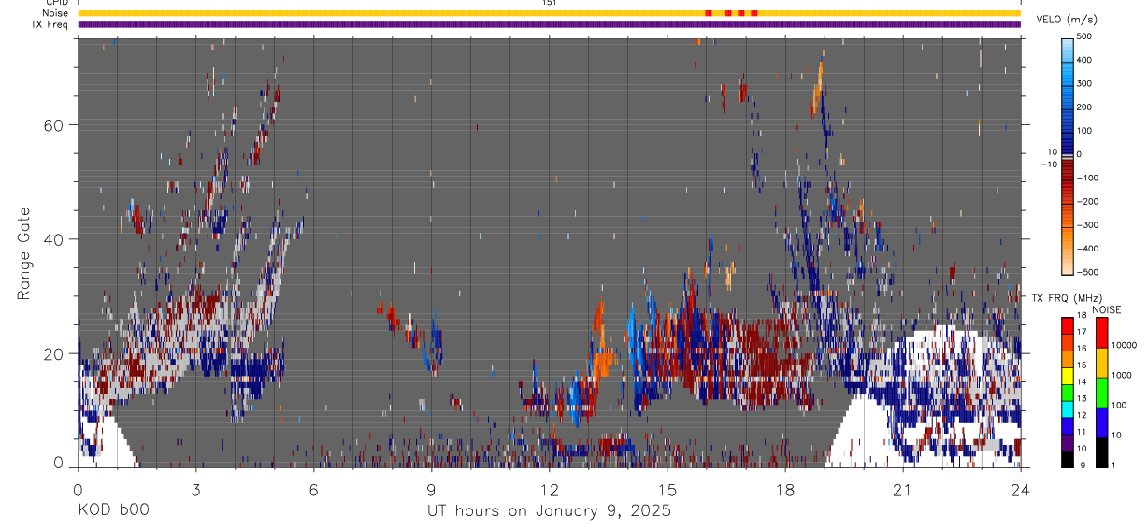The height and width of the screenshot is (530, 1148).
Task: Click the 10000 label on the NOISE scale
Action: point(1125,345)
